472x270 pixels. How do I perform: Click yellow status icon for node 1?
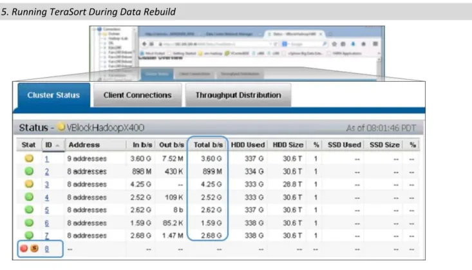pos(29,159)
